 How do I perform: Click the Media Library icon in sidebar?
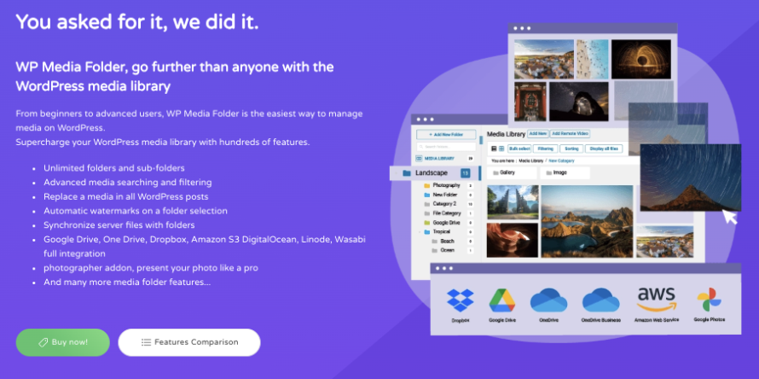(419, 159)
